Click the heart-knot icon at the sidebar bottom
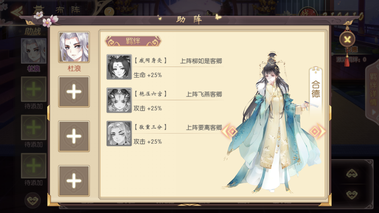 click(x=32, y=200)
